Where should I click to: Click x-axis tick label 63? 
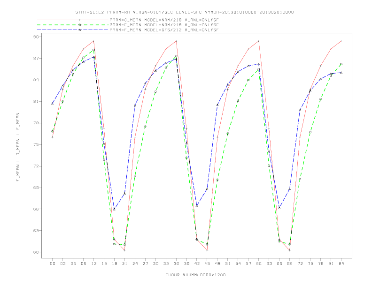(x=269, y=264)
